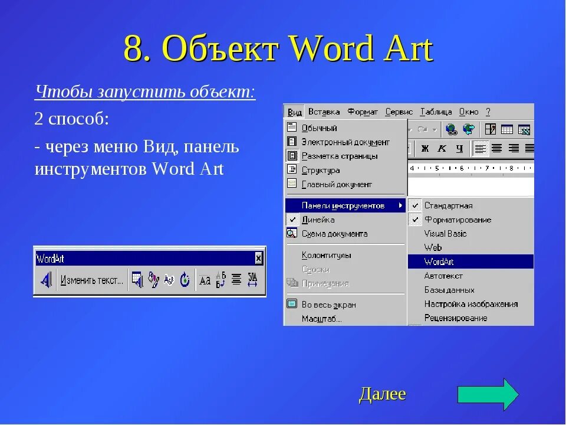Click the Далее link
This screenshot has width=566, height=425.
(383, 394)
